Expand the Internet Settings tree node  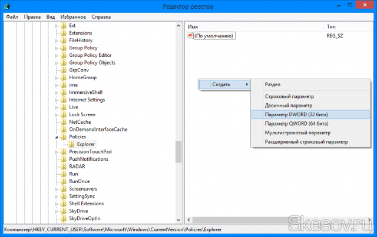57,100
